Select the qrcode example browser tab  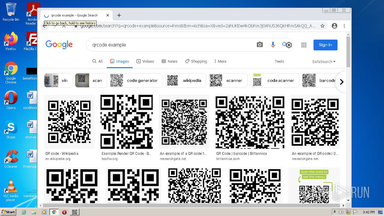click(x=76, y=15)
